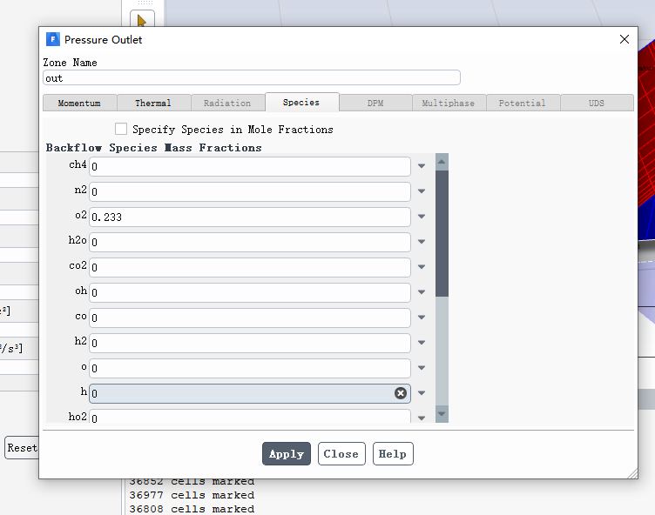655x515 pixels.
Task: Switch to the Momentum tab
Action: [x=79, y=103]
